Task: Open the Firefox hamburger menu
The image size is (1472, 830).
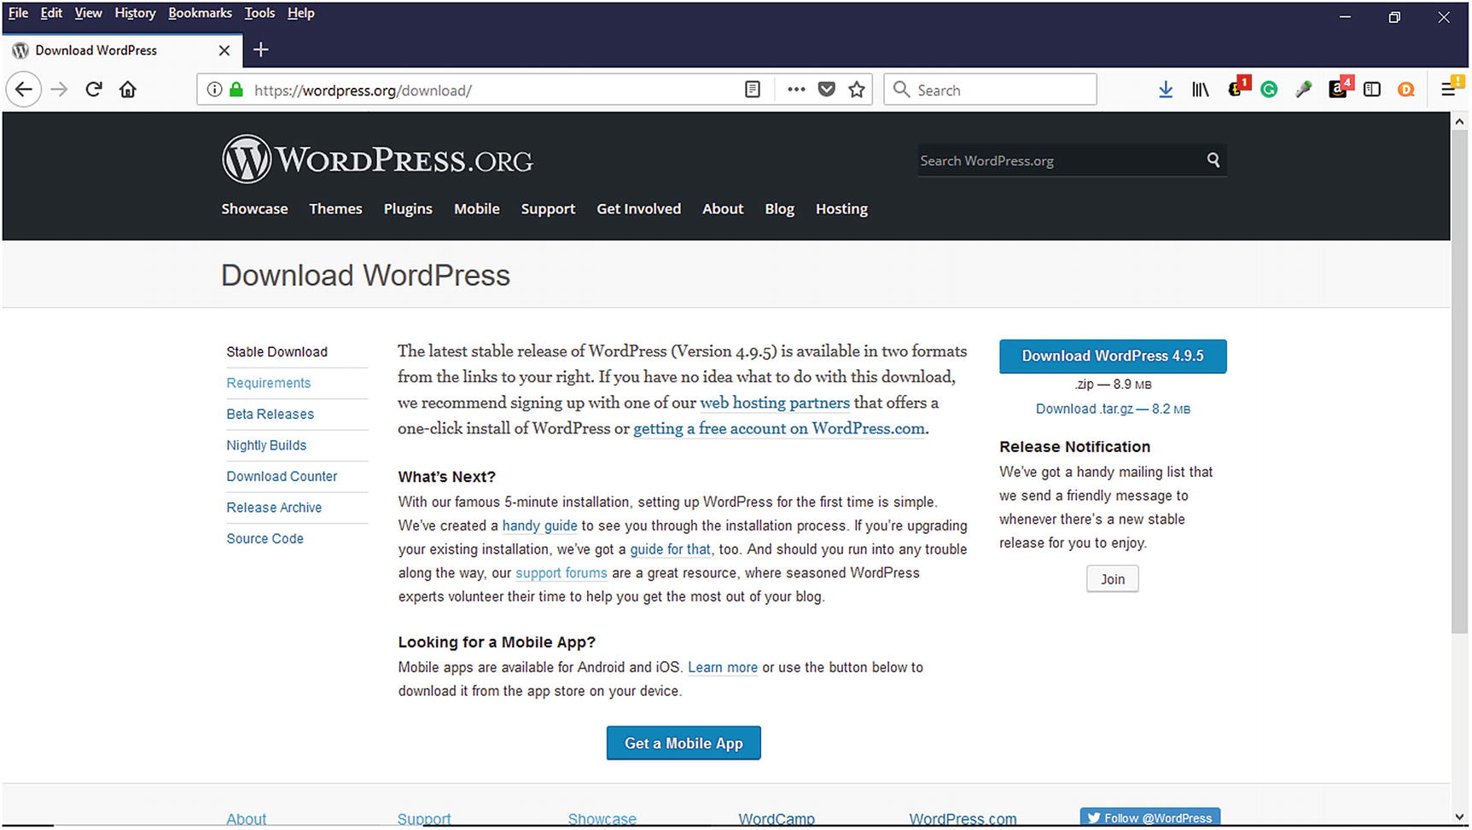Action: coord(1450,88)
